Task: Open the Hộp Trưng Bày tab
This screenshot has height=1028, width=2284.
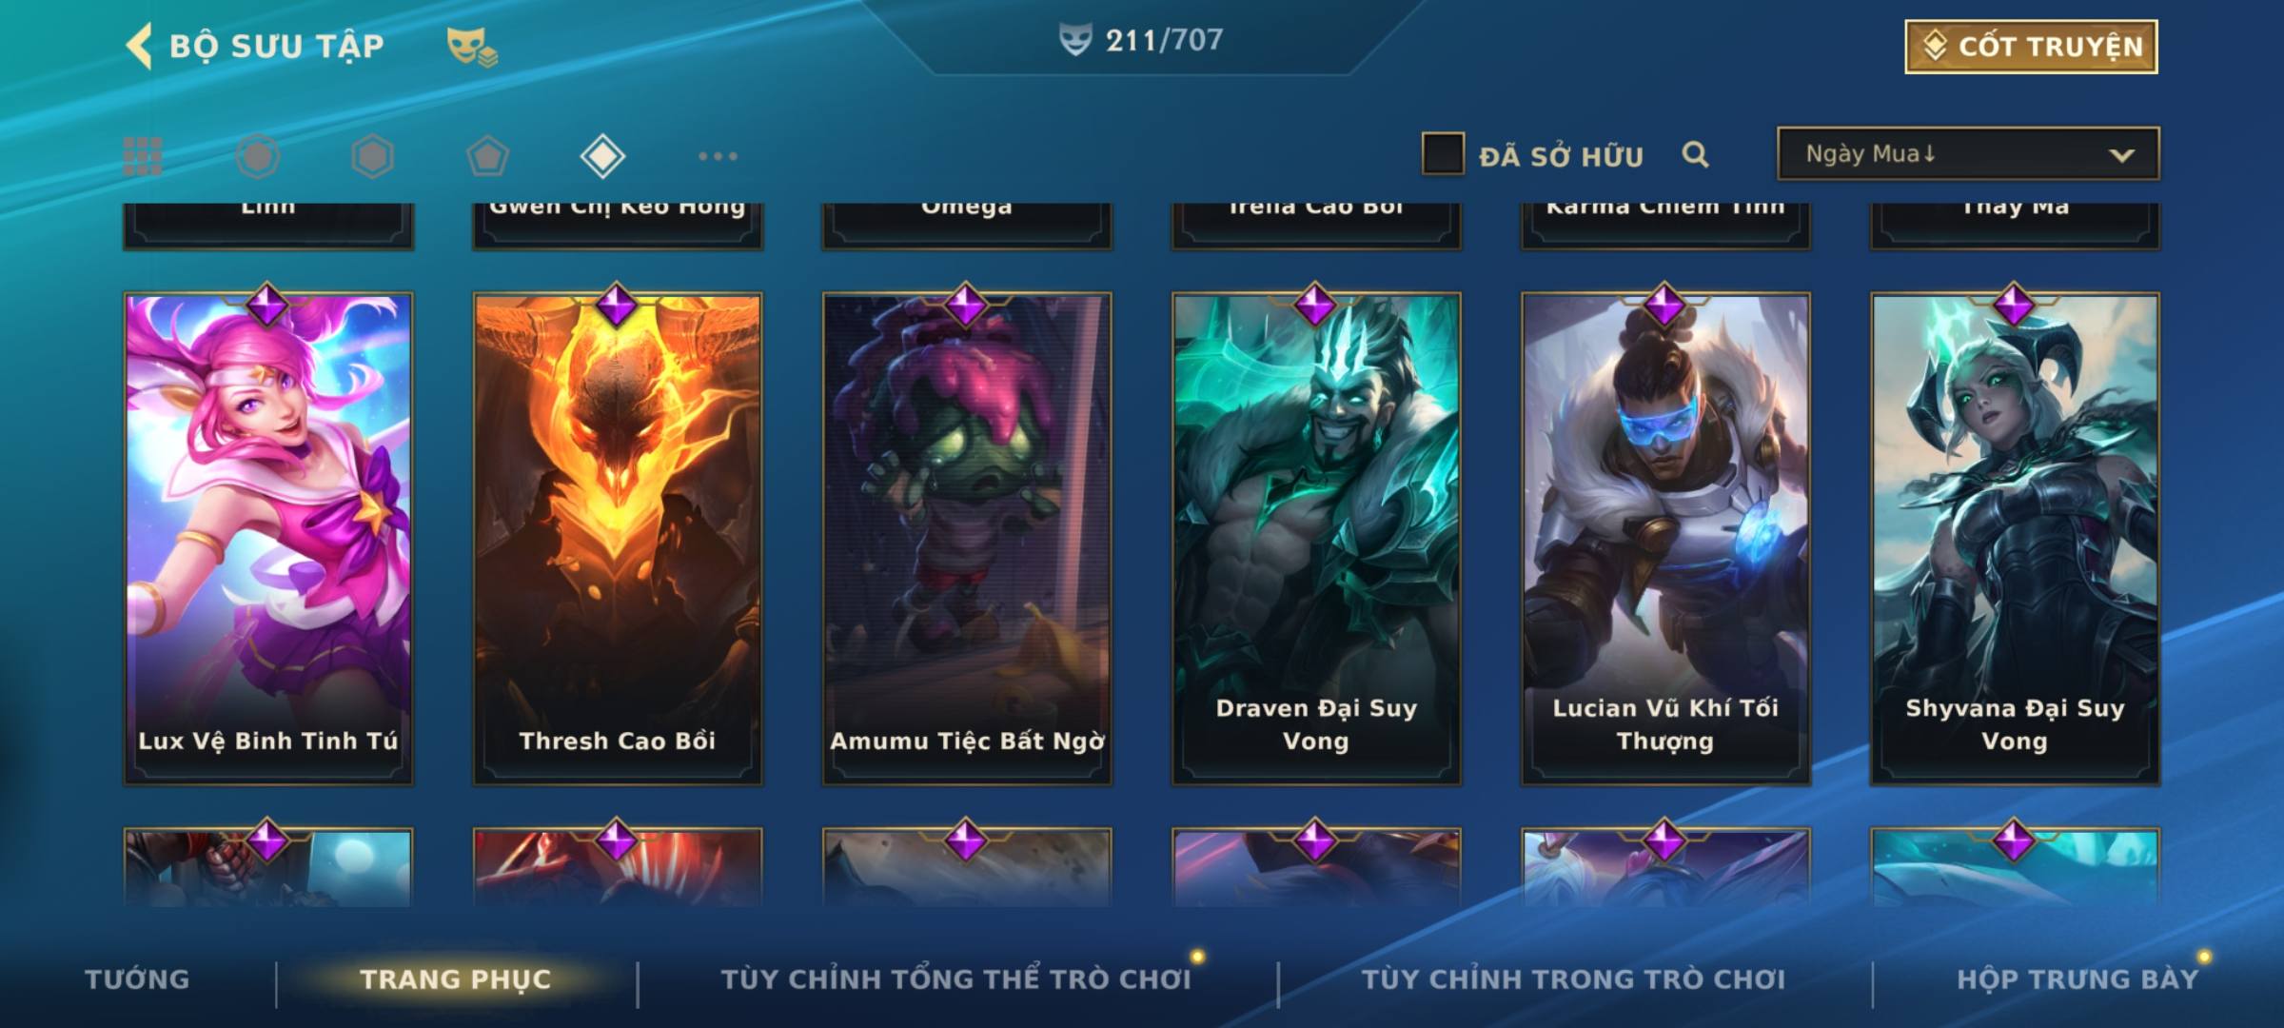Action: point(2077,979)
